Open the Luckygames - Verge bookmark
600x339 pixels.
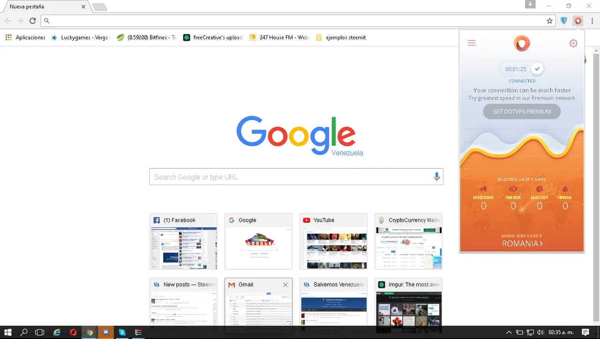click(x=80, y=38)
